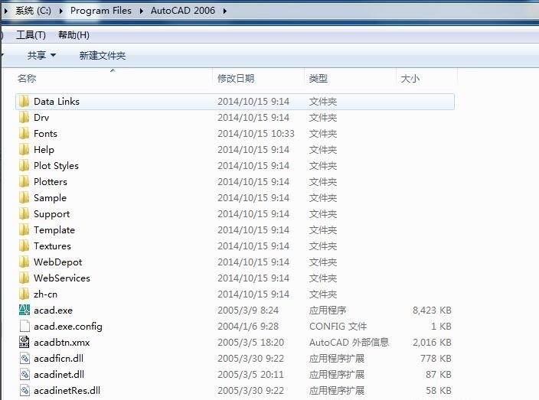Screen dimensions: 539x400
Task: Select the acadbtn.xmx file name
Action: pyautogui.click(x=62, y=343)
